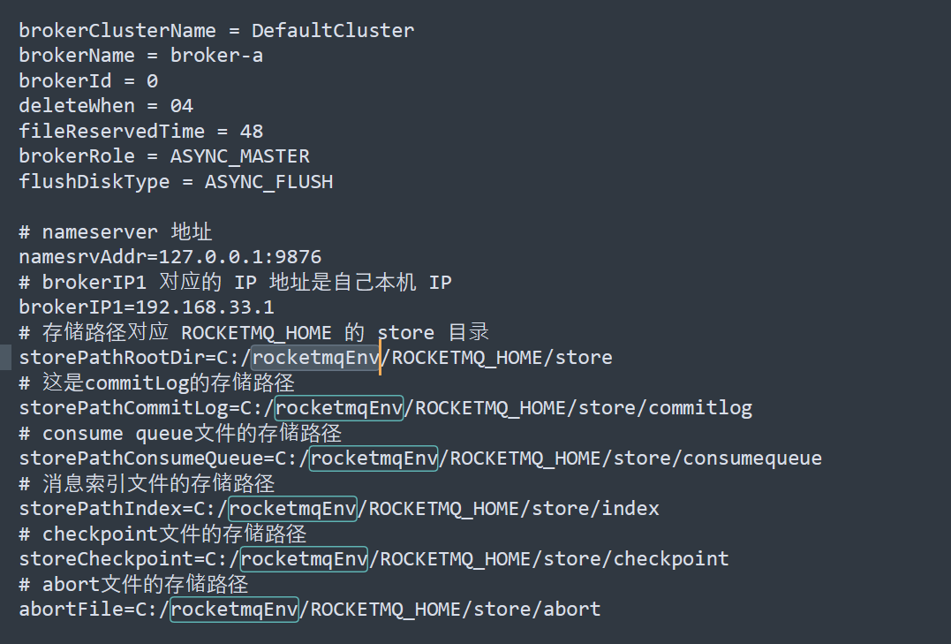951x644 pixels.
Task: Click the # brokerIP1 对应的 IP comment
Action: (x=236, y=282)
